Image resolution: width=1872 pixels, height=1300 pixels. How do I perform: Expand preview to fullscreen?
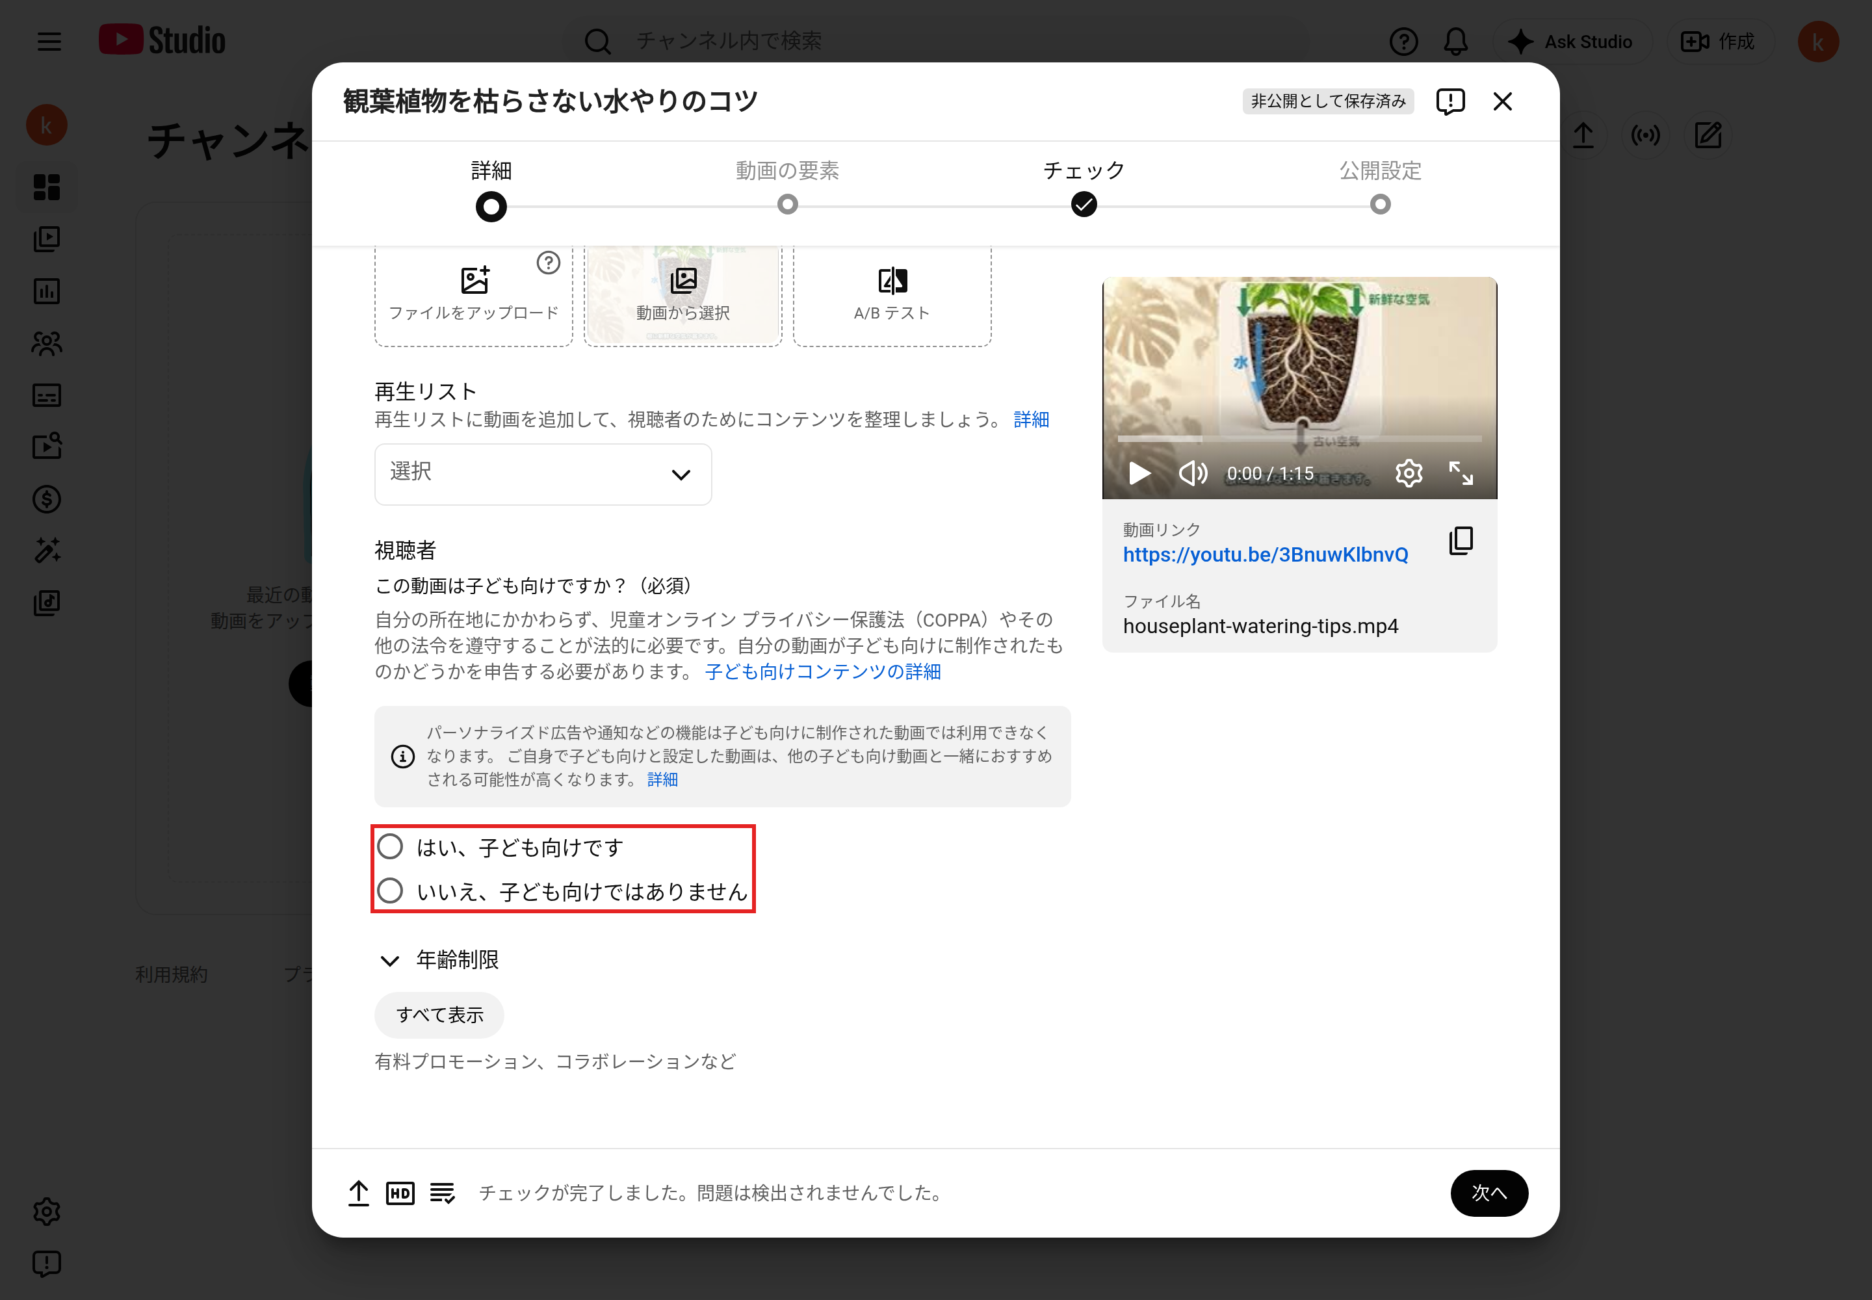(1461, 473)
